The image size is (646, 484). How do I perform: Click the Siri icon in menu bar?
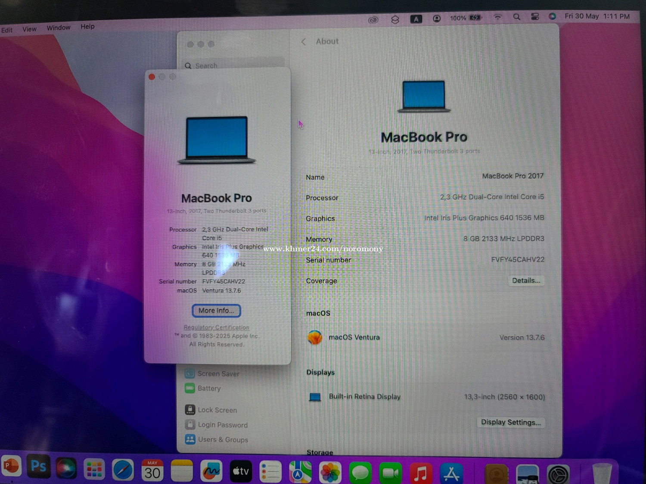click(x=552, y=16)
